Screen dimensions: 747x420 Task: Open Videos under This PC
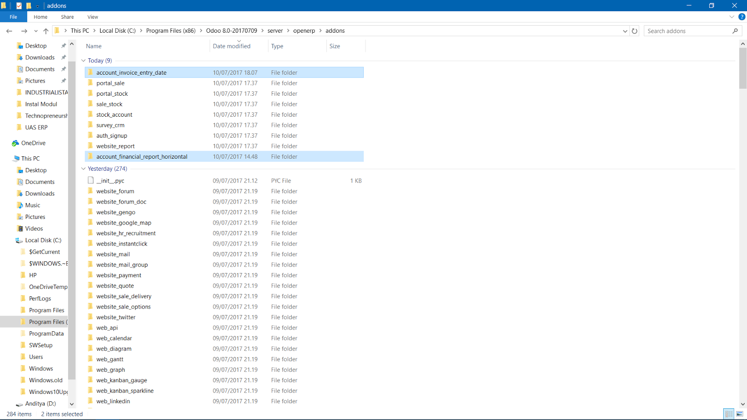pyautogui.click(x=34, y=229)
